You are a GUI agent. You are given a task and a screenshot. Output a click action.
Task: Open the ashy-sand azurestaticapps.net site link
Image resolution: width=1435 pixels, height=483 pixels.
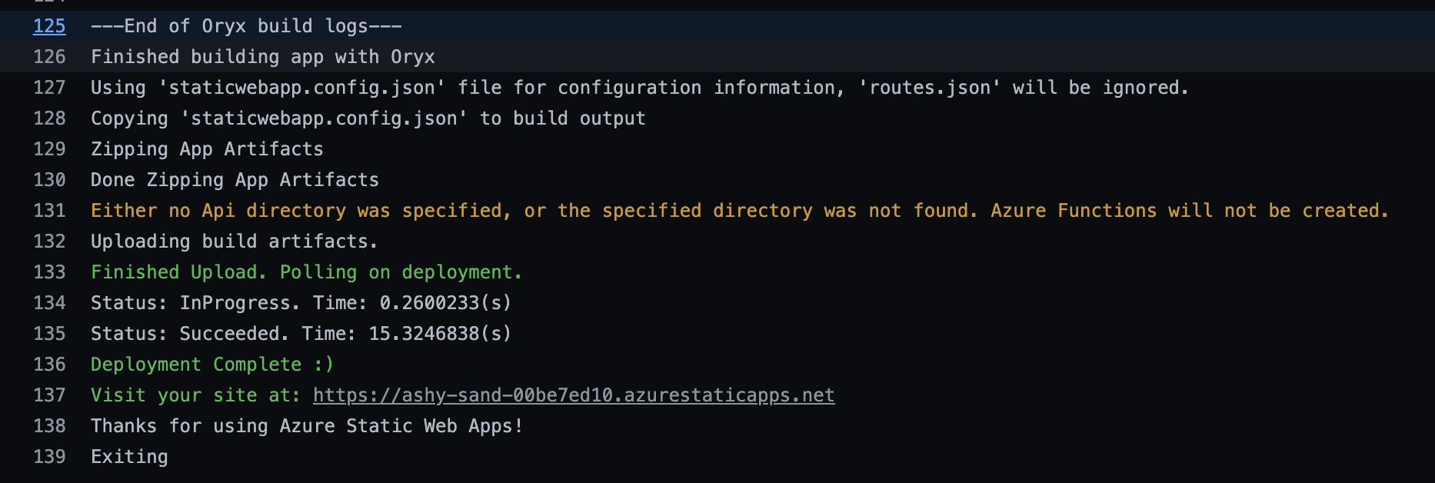point(574,395)
